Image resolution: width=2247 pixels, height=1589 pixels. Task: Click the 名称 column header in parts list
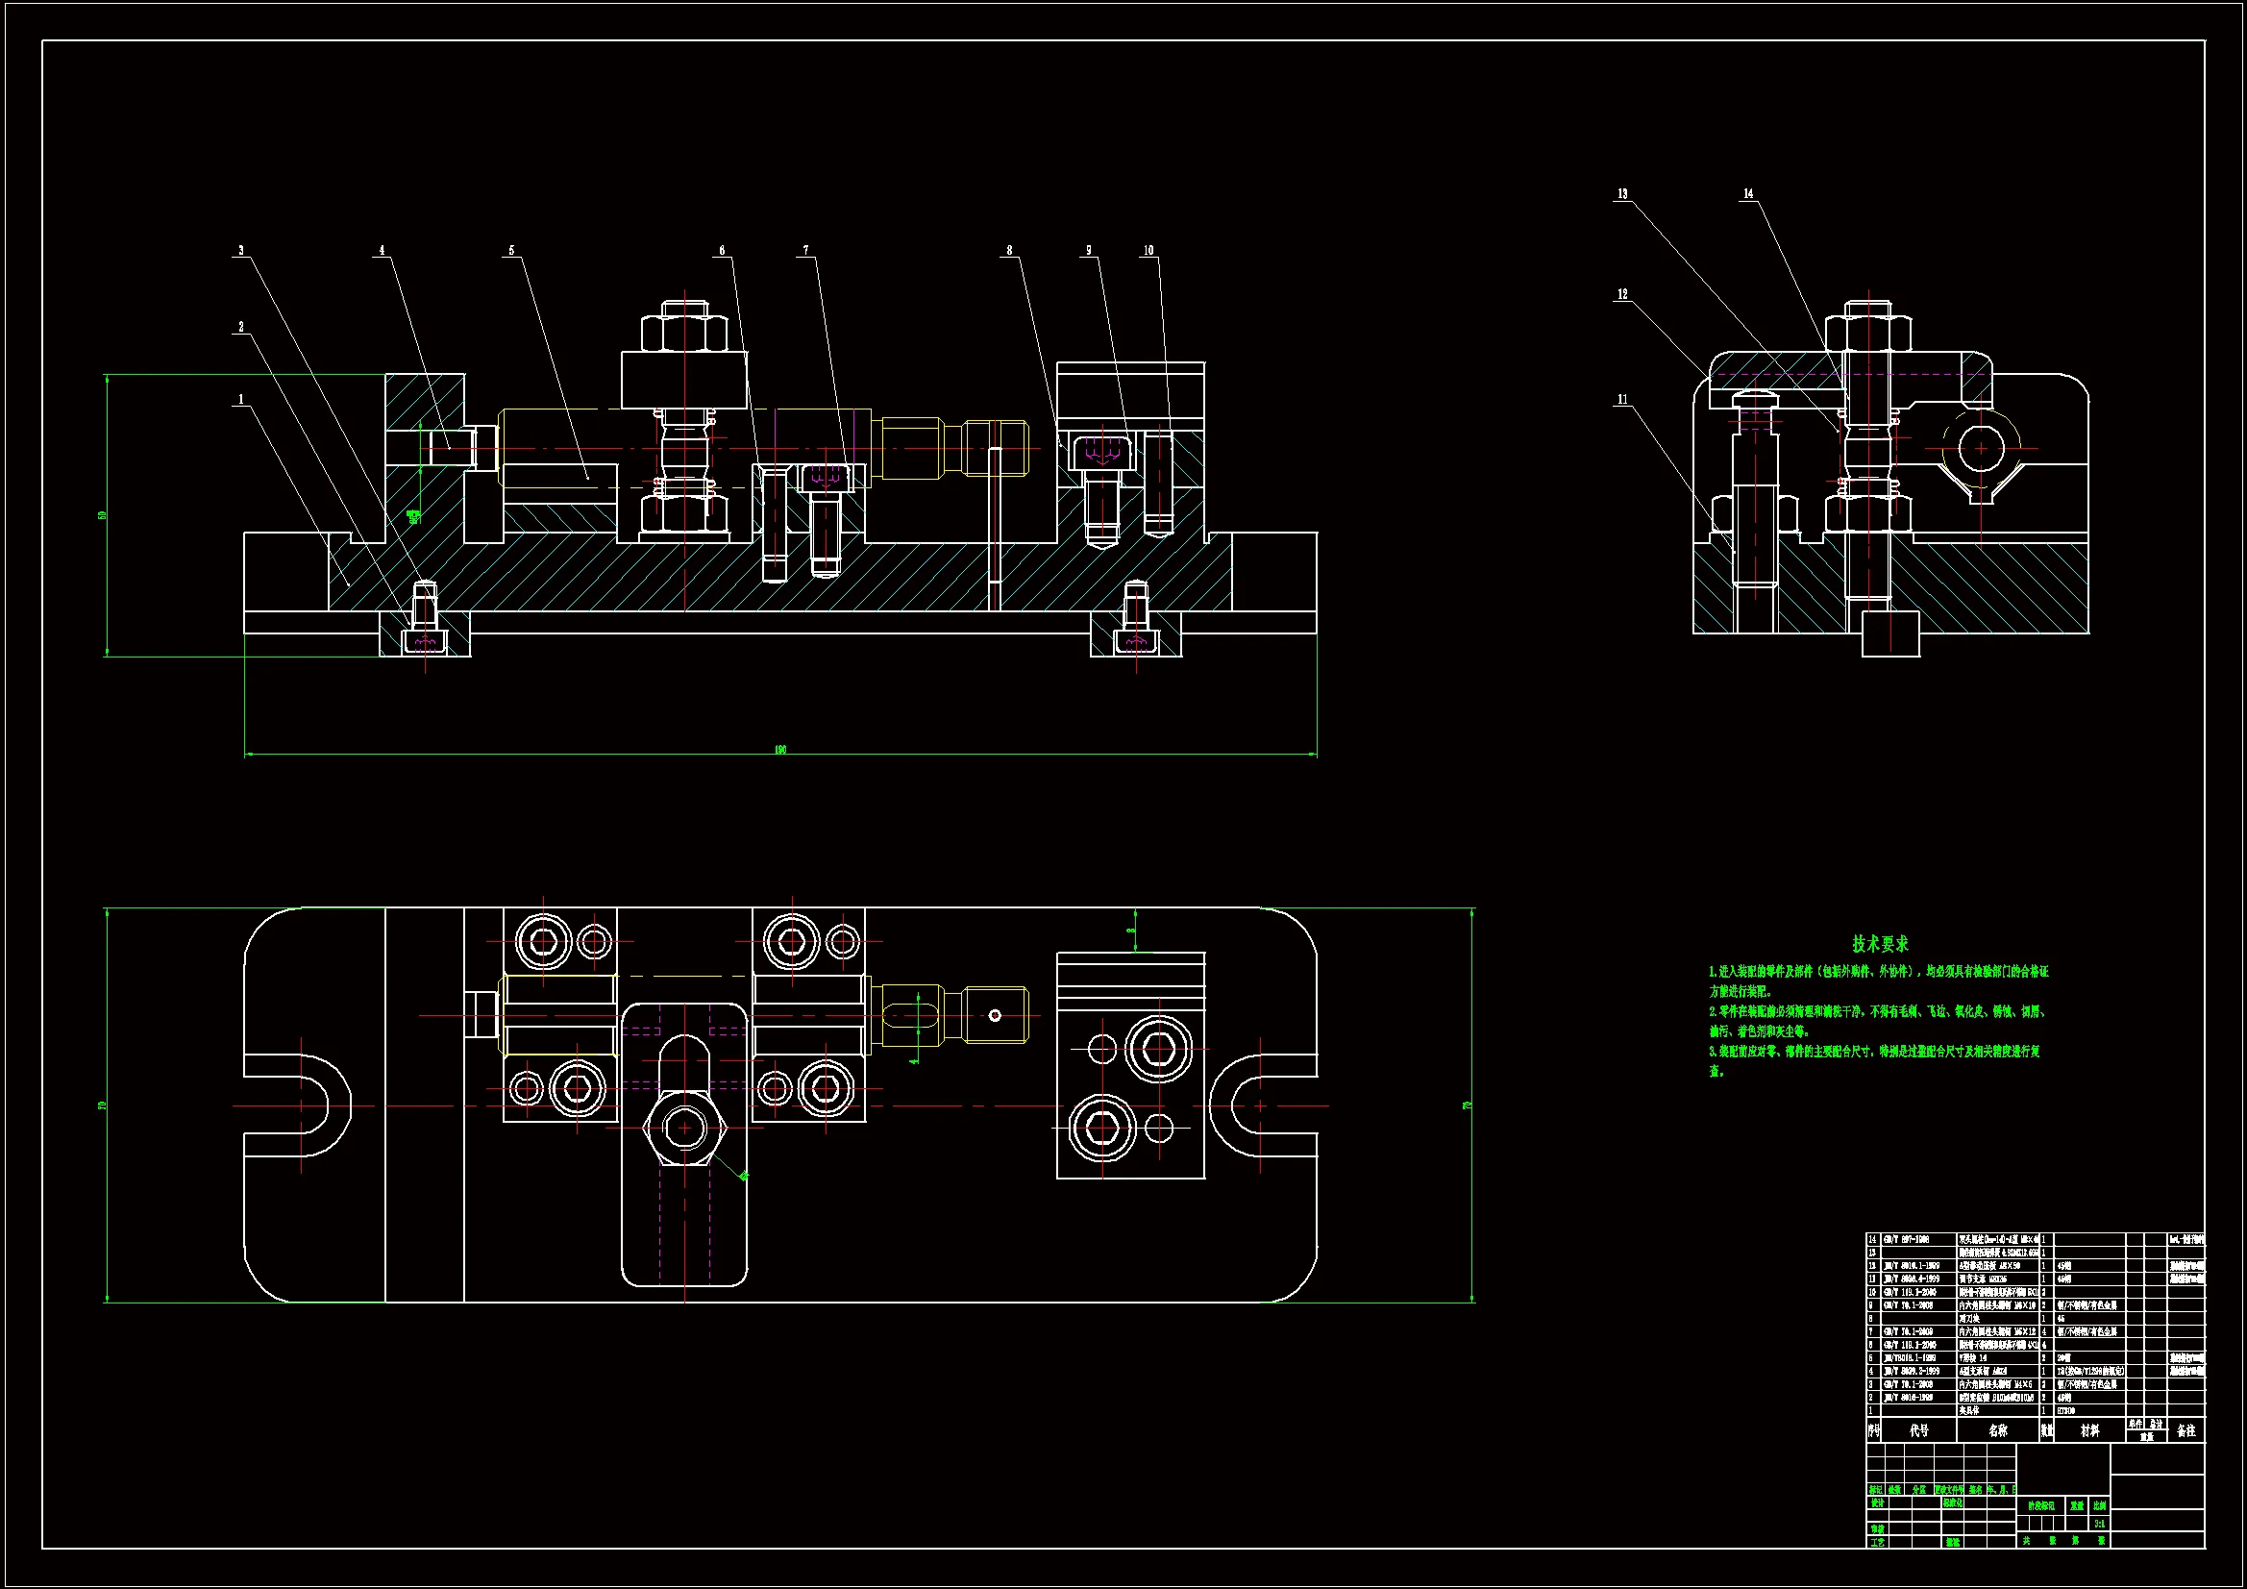click(x=1997, y=1430)
